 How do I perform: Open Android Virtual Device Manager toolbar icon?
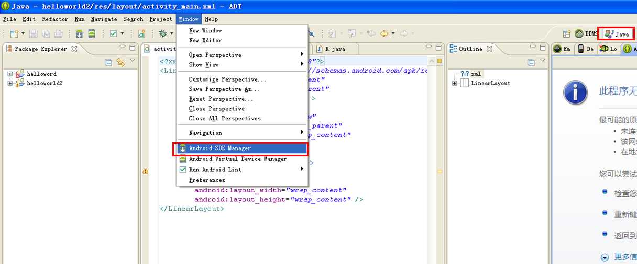(x=92, y=33)
